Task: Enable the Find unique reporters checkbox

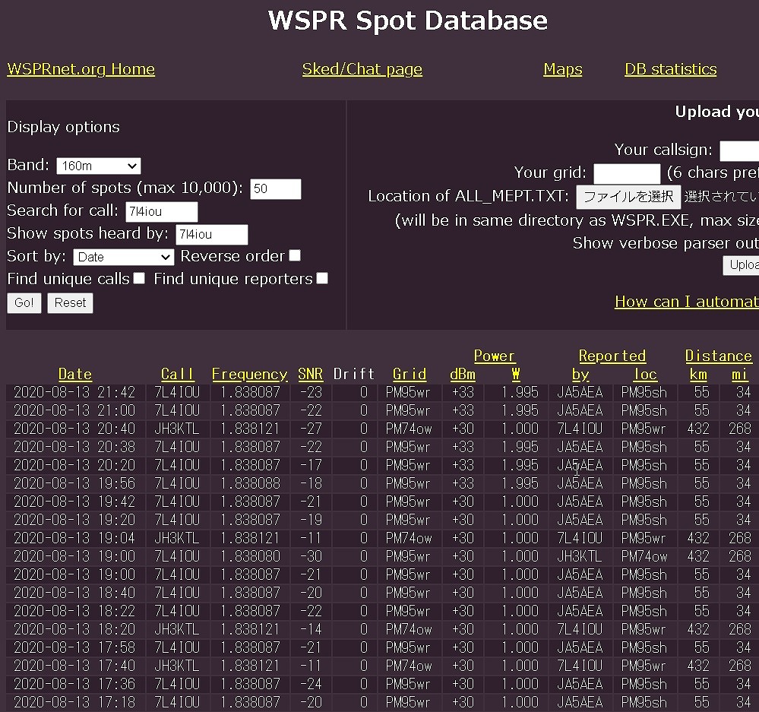Action: pyautogui.click(x=322, y=278)
